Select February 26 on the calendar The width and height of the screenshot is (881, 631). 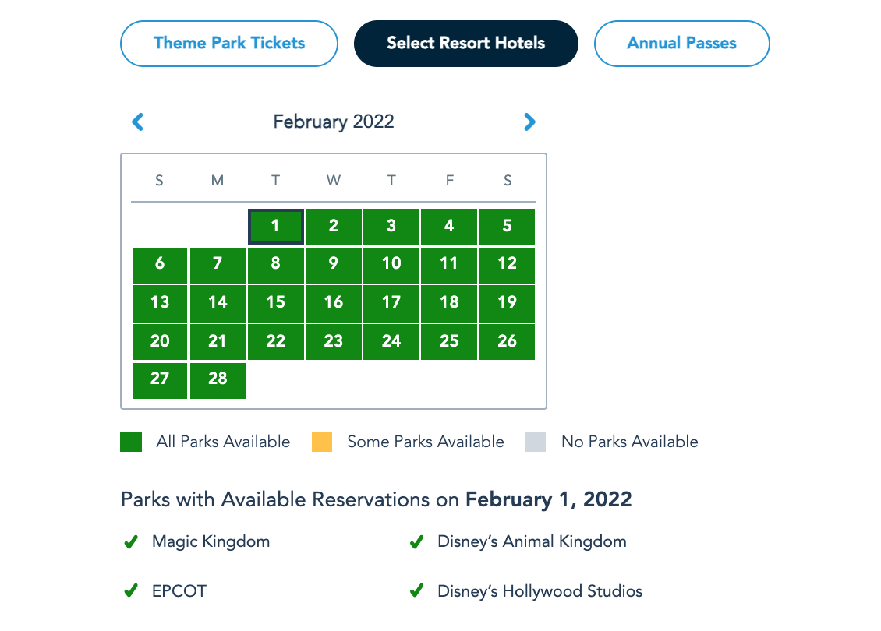[507, 341]
